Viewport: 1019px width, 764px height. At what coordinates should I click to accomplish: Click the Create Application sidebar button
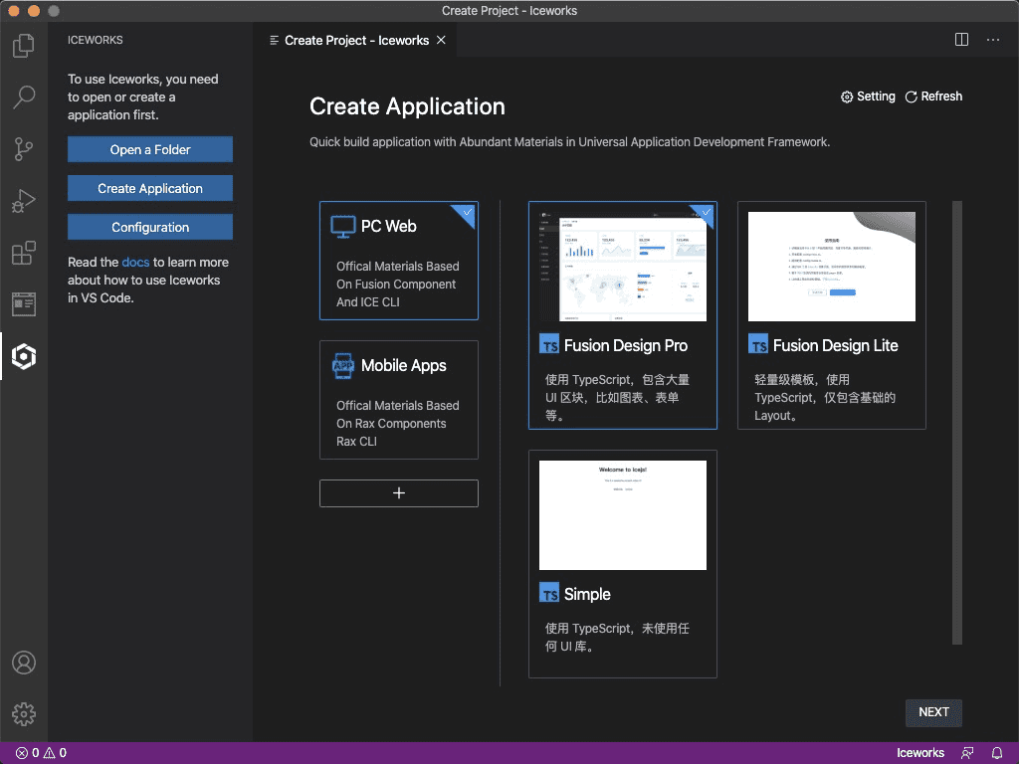150,188
